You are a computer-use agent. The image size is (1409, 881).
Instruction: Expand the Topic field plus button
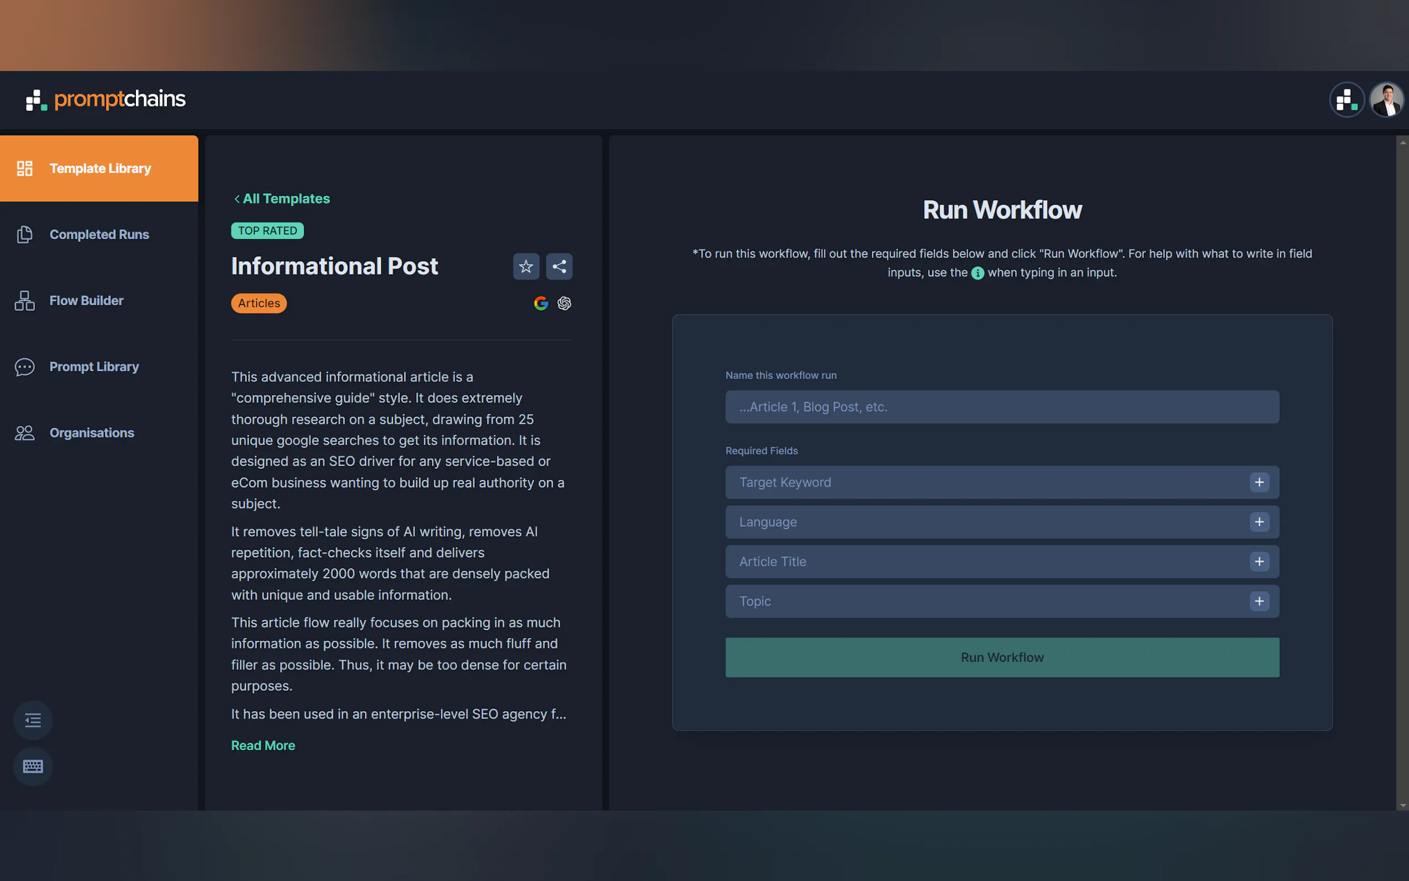[1259, 601]
